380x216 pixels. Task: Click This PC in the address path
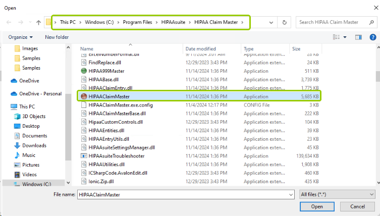[x=68, y=22]
